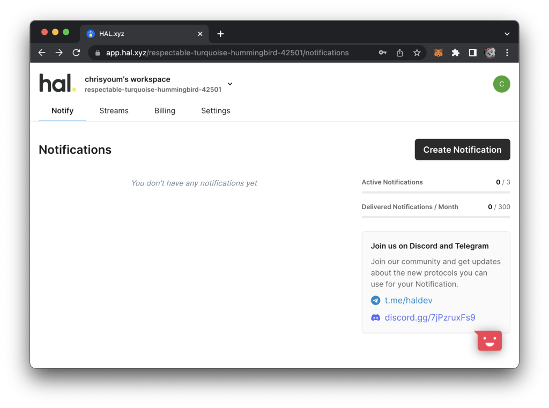Click the 0 / 3 active count
Viewport: 549px width, 408px height.
pyautogui.click(x=503, y=182)
